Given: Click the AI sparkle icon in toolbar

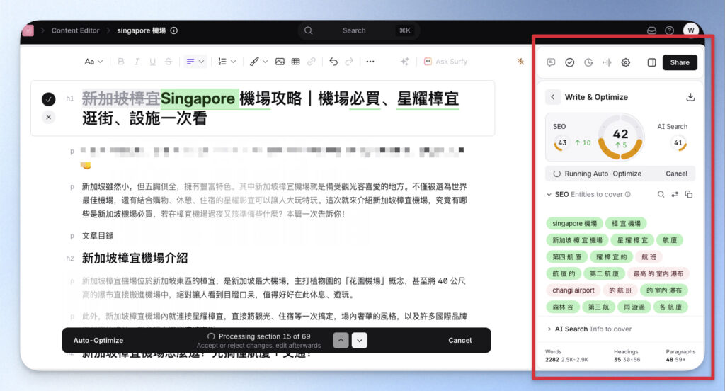Looking at the screenshot, I should point(404,62).
